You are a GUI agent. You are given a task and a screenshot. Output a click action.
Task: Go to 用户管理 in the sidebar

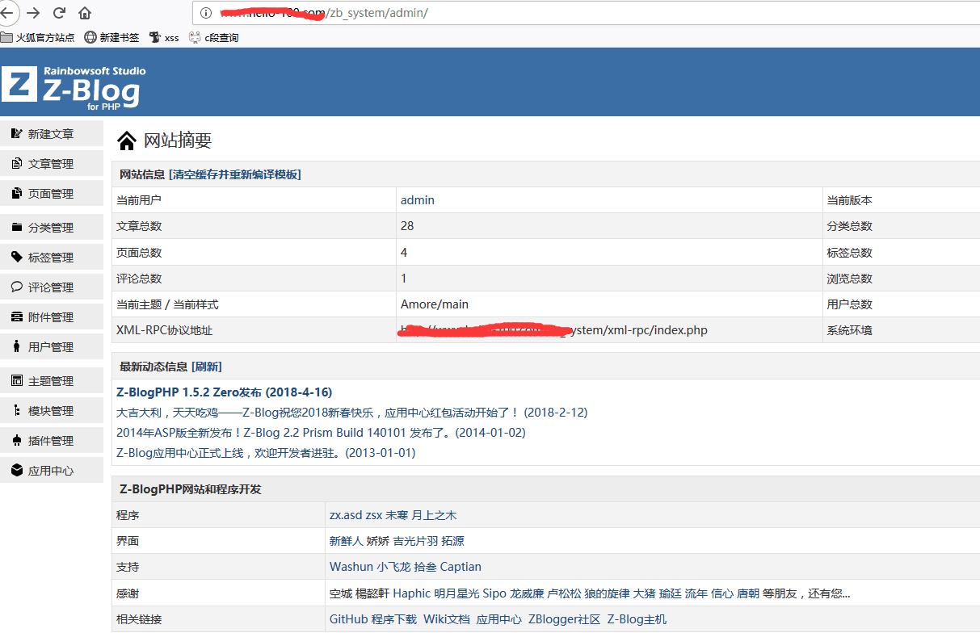(52, 347)
